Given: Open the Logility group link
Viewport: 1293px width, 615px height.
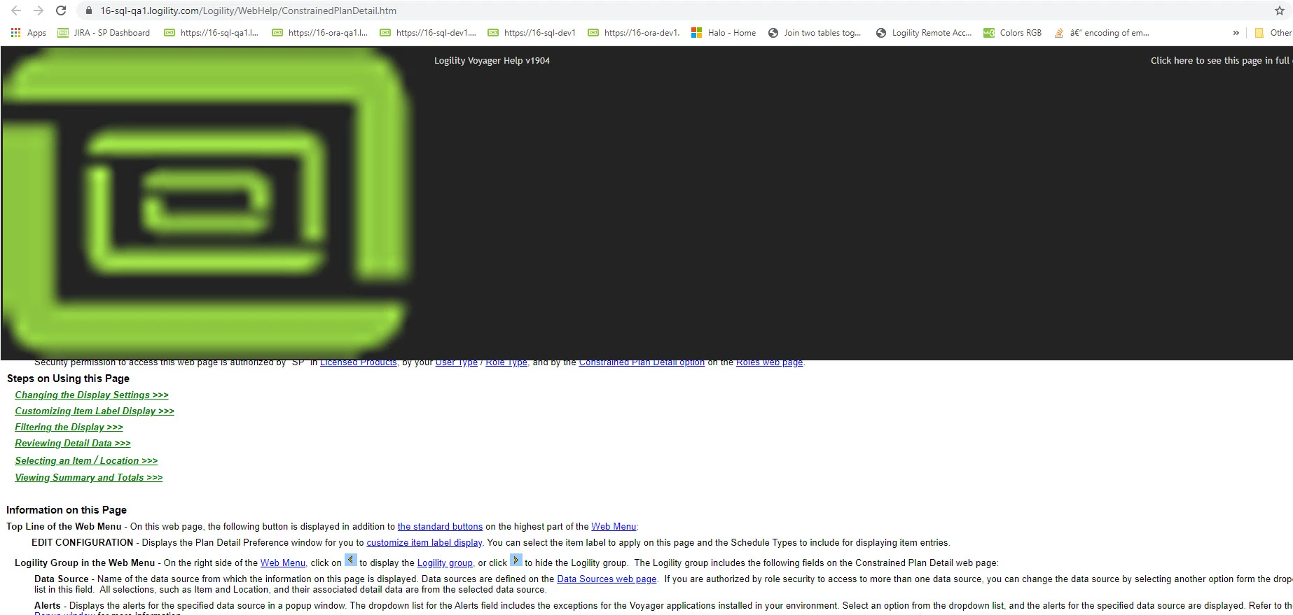Looking at the screenshot, I should point(445,563).
